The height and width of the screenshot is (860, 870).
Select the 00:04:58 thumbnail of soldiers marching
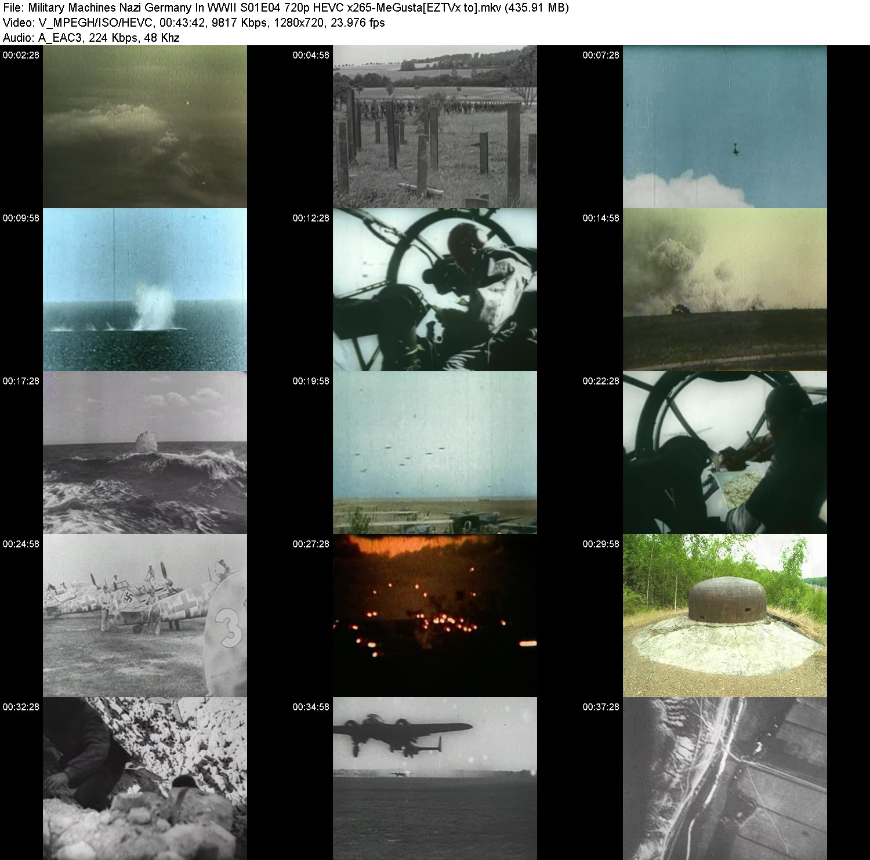pos(435,126)
